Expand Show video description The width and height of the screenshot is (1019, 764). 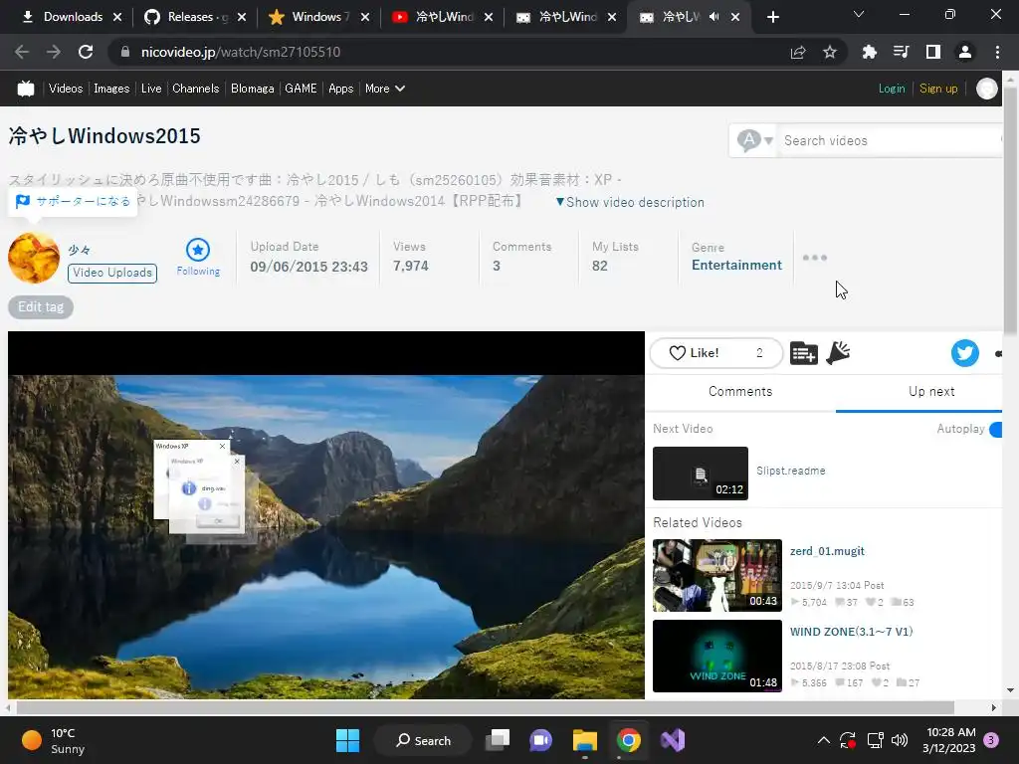(x=629, y=203)
